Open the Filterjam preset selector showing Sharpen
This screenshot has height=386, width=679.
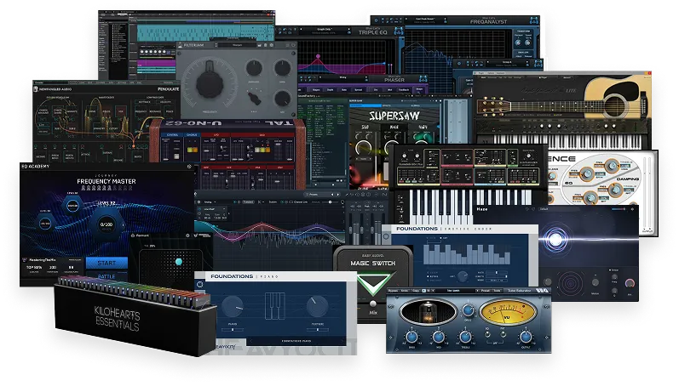238,45
